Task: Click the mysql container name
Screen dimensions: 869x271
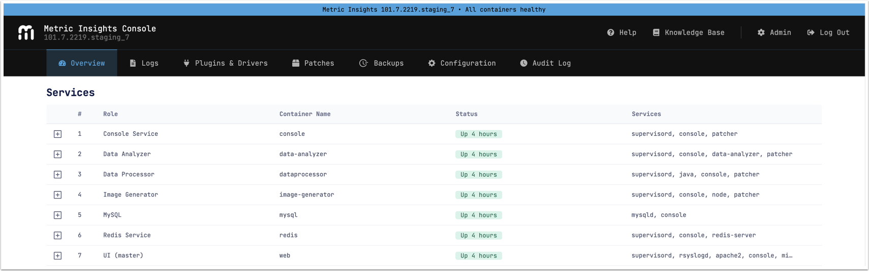Action: click(288, 215)
